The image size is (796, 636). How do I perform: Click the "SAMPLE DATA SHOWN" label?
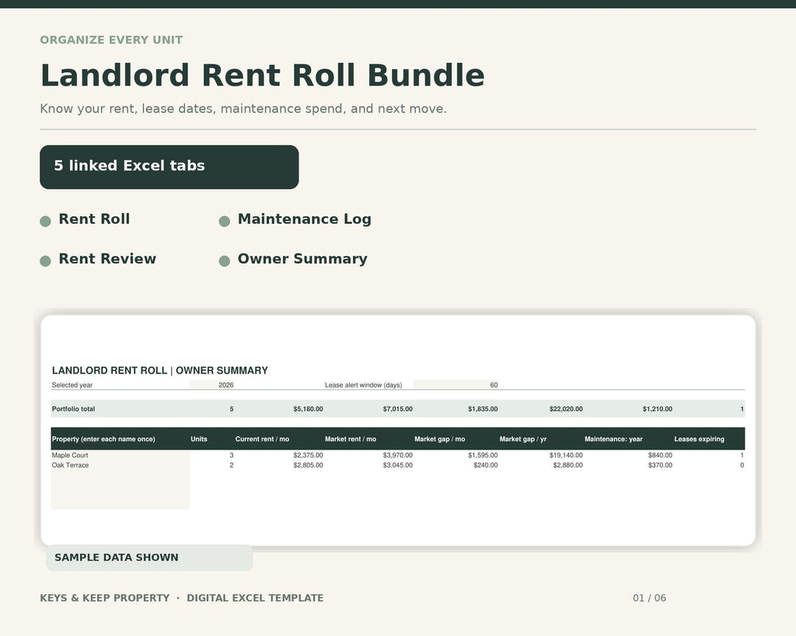tap(117, 558)
